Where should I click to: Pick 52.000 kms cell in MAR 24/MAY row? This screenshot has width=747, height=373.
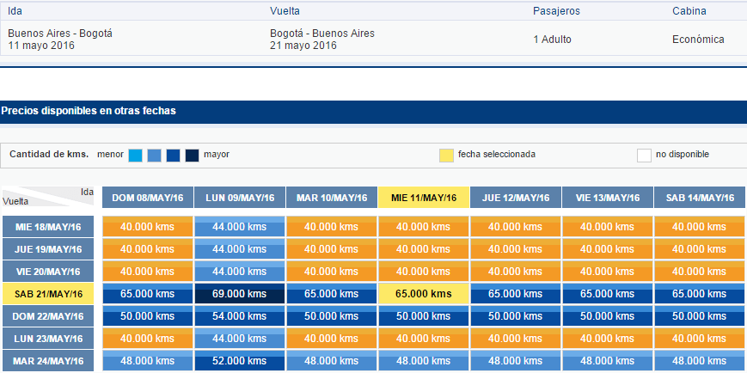click(x=240, y=361)
